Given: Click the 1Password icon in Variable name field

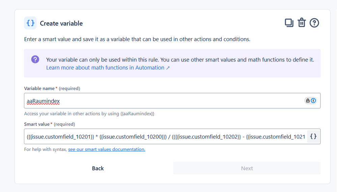Looking at the screenshot, I should coord(313,101).
